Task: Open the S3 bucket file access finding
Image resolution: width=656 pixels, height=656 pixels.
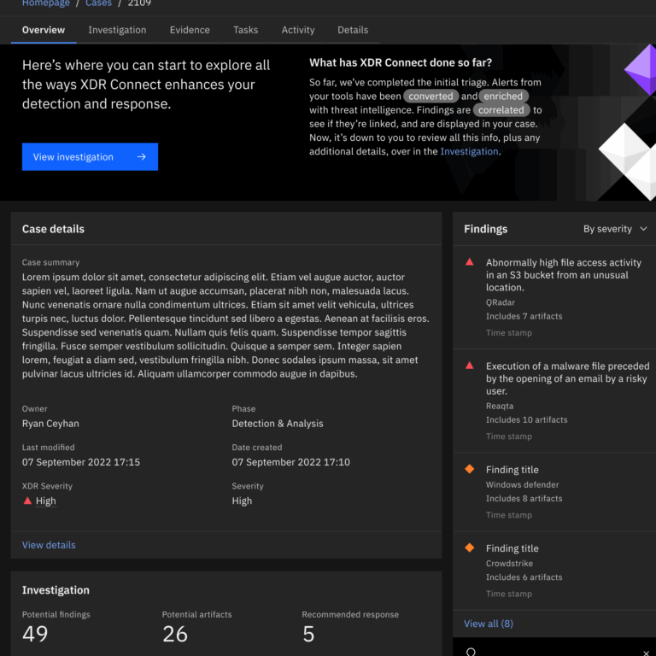Action: (x=563, y=275)
